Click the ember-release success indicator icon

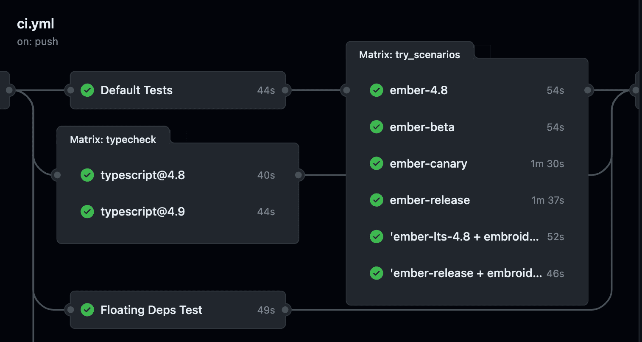click(x=376, y=200)
